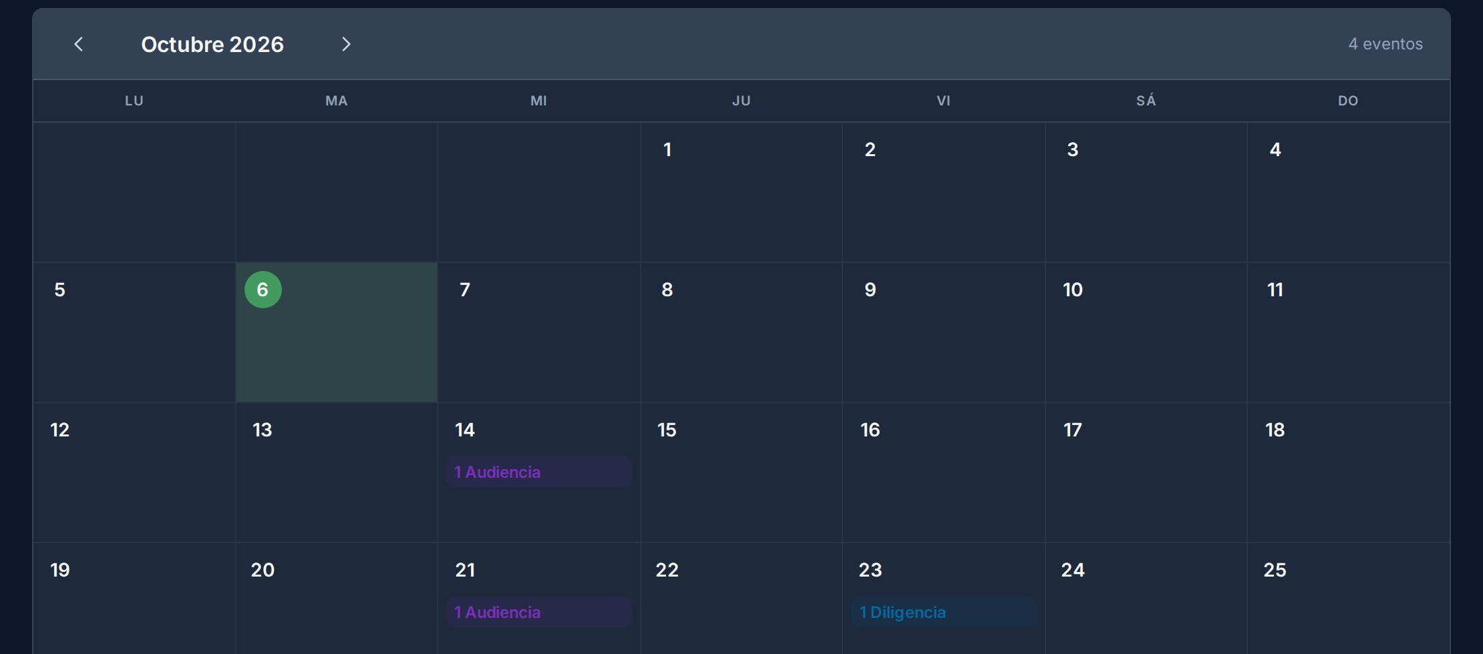Click the Octubre 2026 month title
The height and width of the screenshot is (654, 1483).
point(212,44)
